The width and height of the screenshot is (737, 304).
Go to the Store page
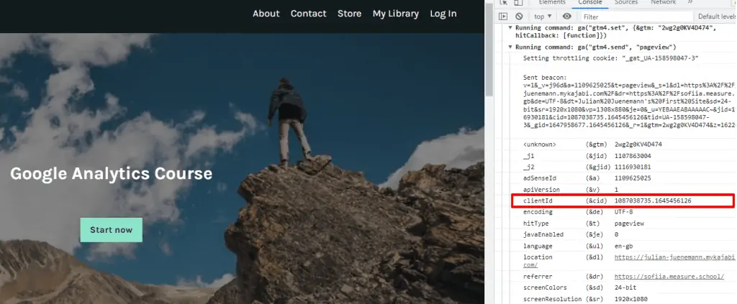[x=349, y=14]
